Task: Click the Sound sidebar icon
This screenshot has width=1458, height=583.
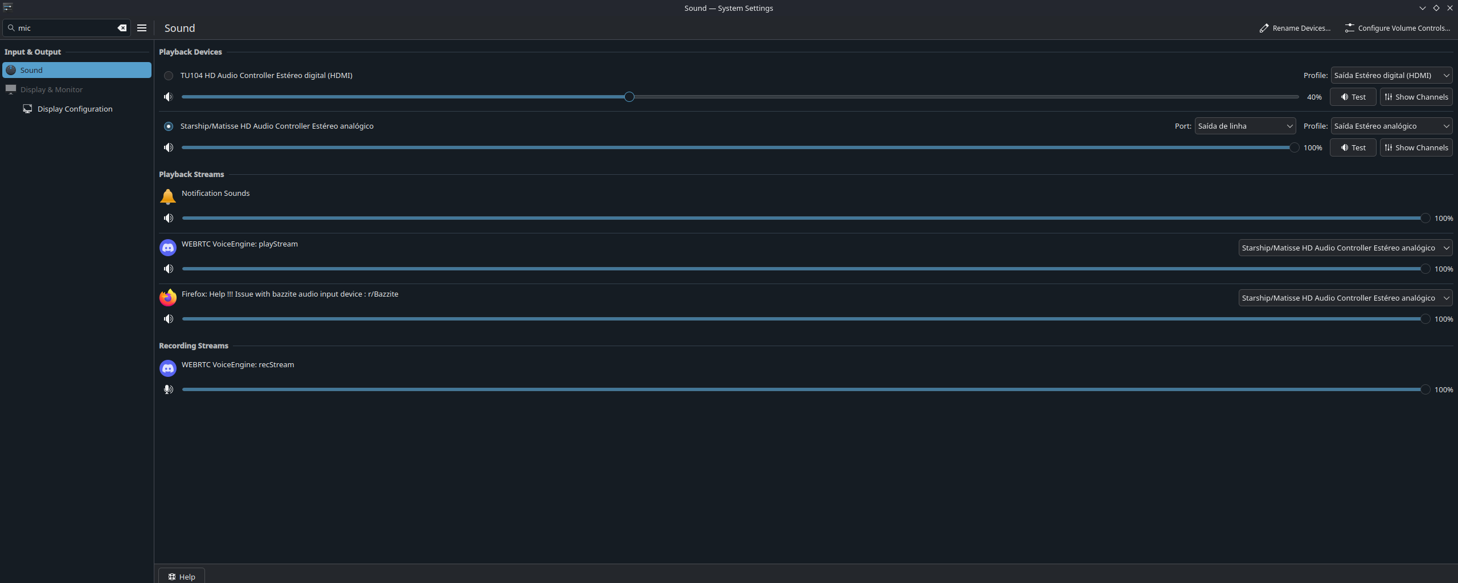Action: pyautogui.click(x=11, y=70)
